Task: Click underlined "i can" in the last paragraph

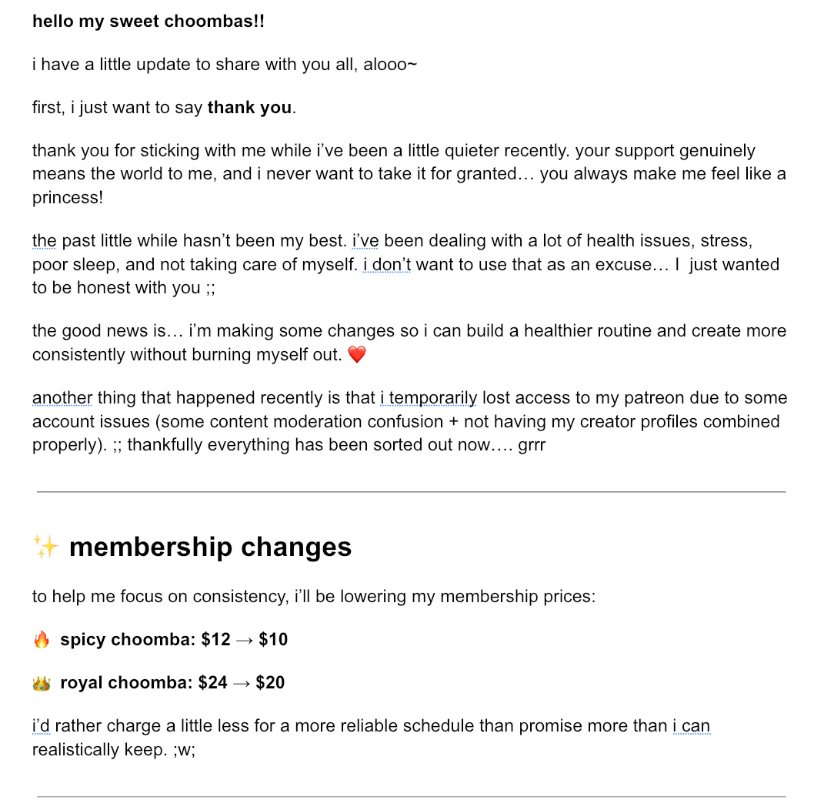Action: tap(692, 726)
